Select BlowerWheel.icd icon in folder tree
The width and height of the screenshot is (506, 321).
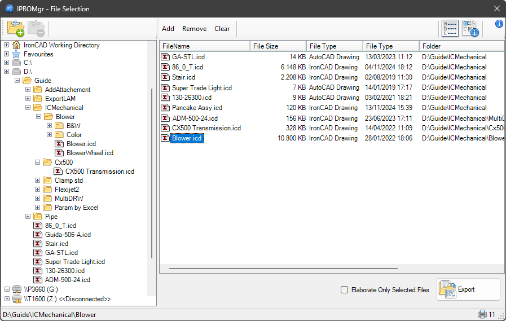point(60,153)
